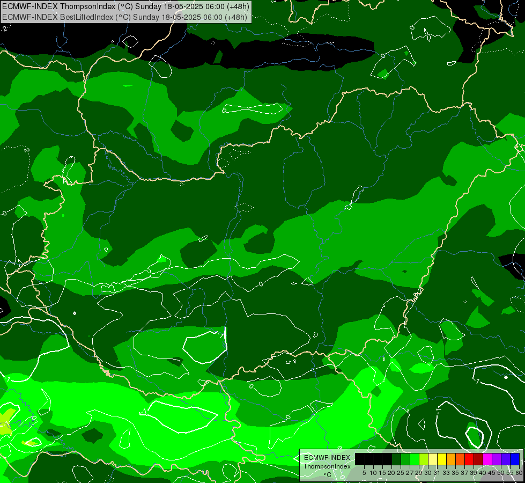The width and height of the screenshot is (525, 483).
Task: Click legend tick value '27'
Action: click(410, 473)
